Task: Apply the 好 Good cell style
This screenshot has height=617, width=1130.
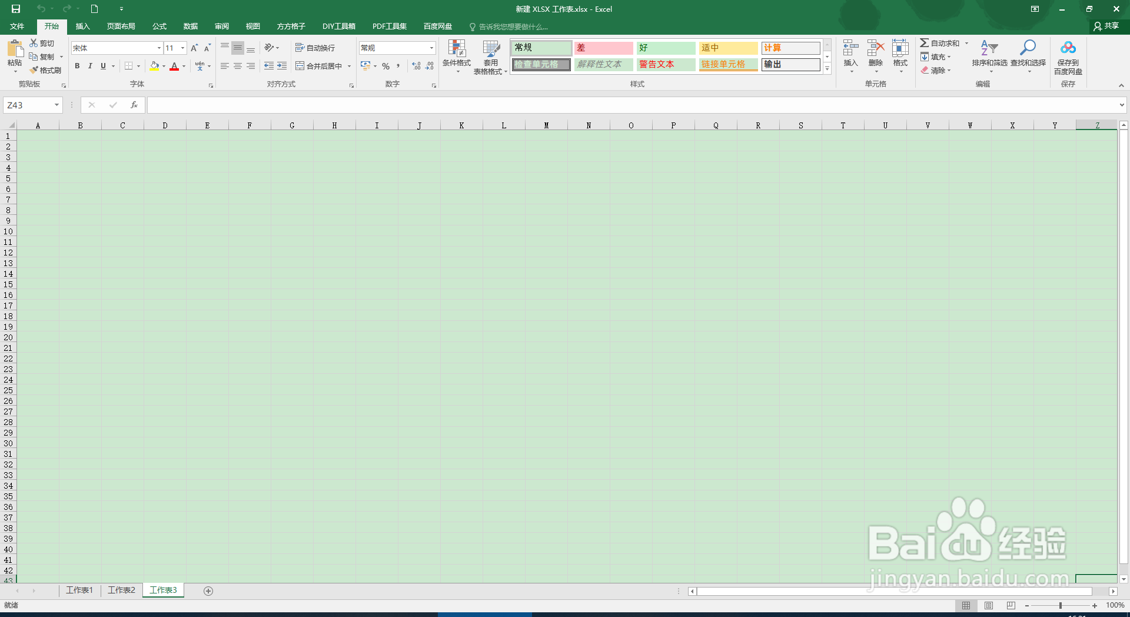Action: click(x=666, y=48)
